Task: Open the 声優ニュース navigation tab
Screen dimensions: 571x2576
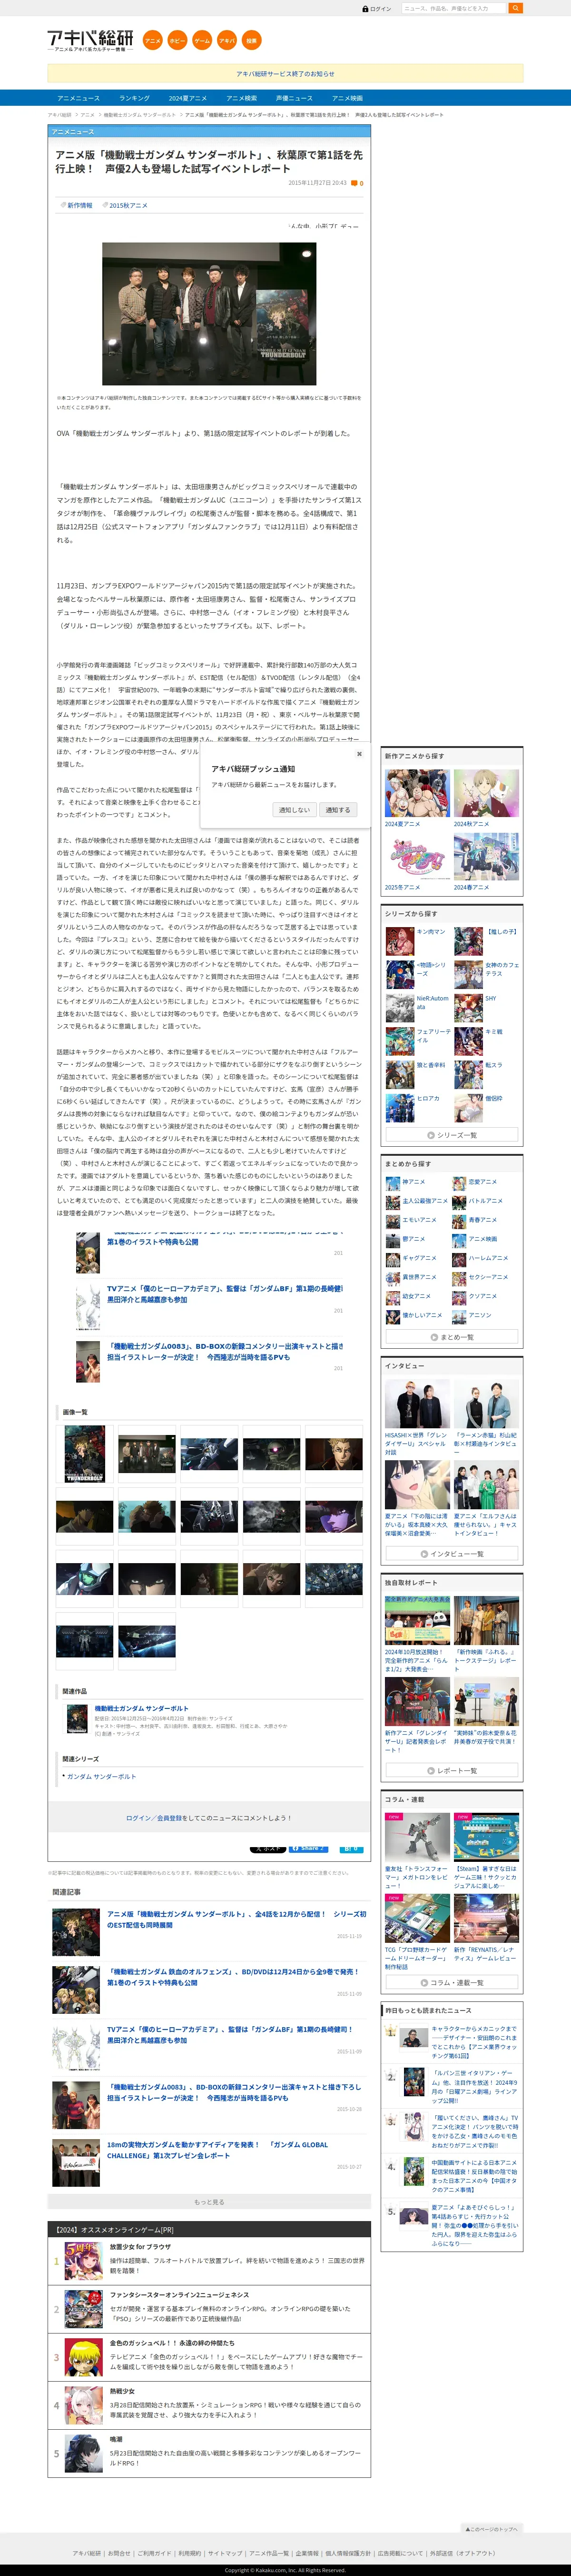Action: (294, 98)
